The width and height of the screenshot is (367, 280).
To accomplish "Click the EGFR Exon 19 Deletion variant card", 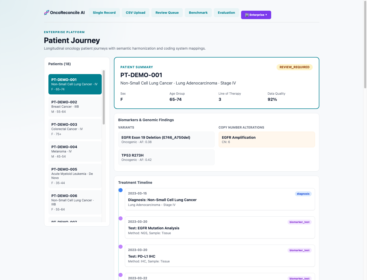I will point(166,139).
